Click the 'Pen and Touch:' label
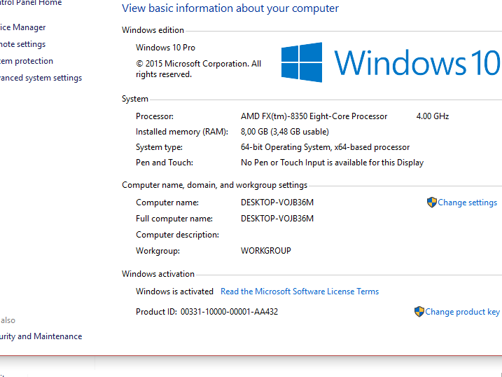 [x=165, y=163]
